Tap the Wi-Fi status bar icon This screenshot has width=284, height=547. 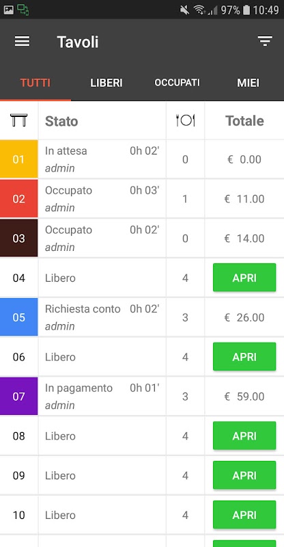click(x=199, y=10)
